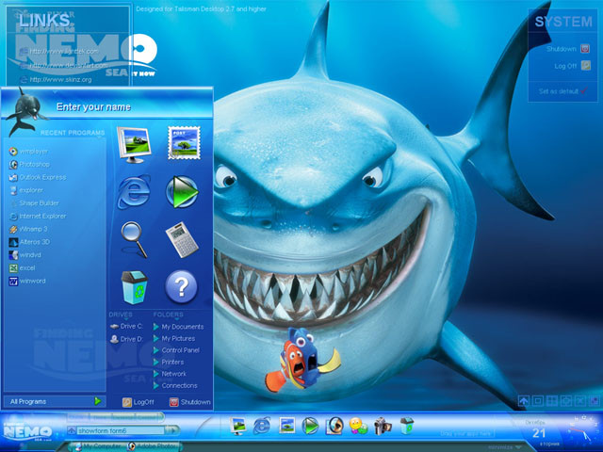The height and width of the screenshot is (452, 603).
Task: Open the recycle bin icon in the start menu
Action: (x=134, y=287)
